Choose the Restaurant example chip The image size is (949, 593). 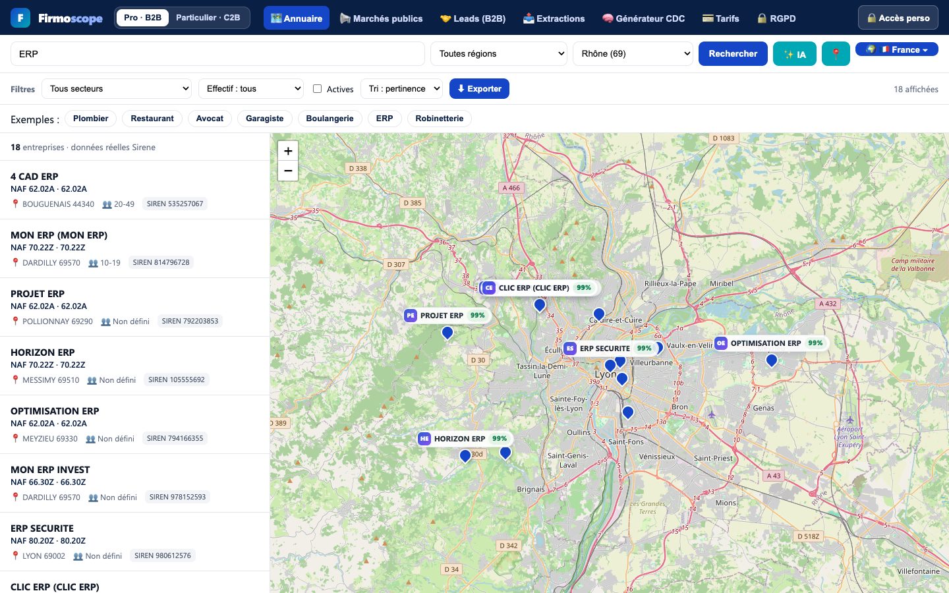point(152,119)
